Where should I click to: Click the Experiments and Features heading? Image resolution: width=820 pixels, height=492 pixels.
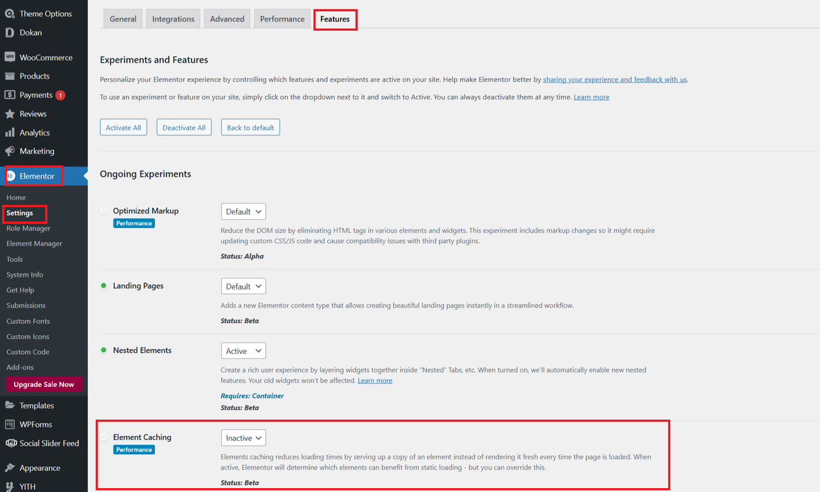click(x=154, y=60)
